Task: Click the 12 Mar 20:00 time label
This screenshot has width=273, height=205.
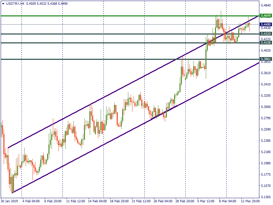Action: point(250,201)
